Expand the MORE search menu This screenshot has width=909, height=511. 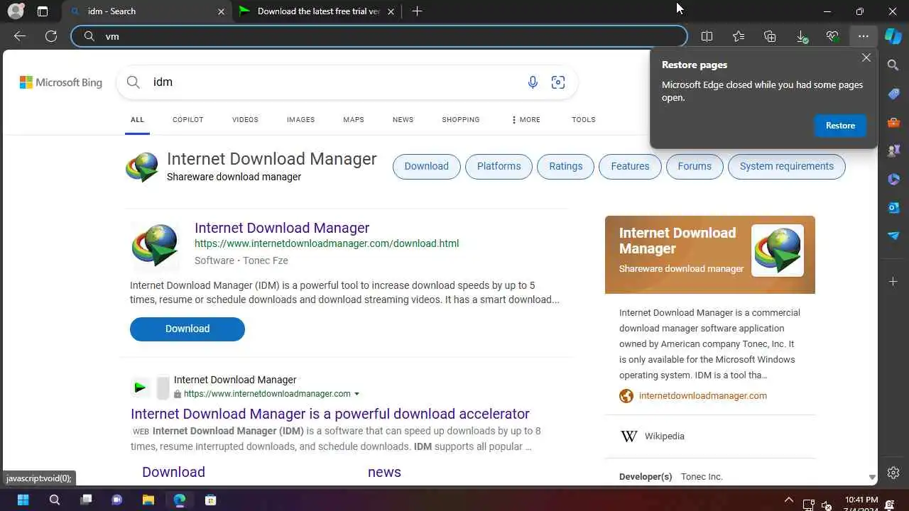coord(526,120)
